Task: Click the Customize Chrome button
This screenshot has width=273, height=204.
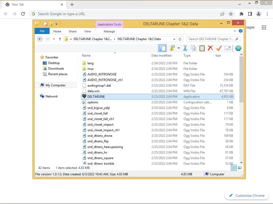Action: (x=247, y=195)
